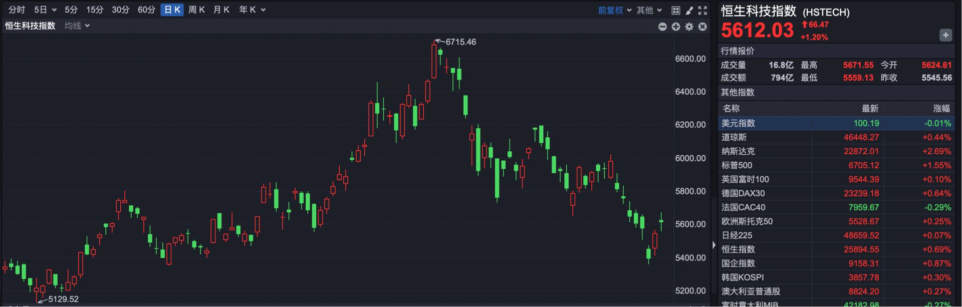Open the 其他 dropdown menu

tap(649, 10)
